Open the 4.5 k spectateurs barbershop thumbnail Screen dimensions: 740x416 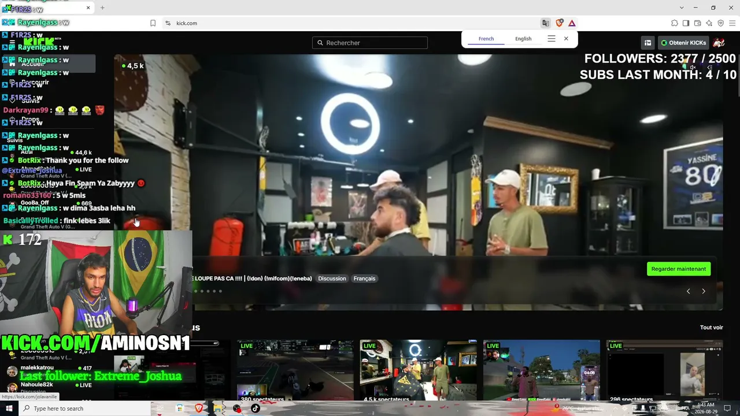(418, 370)
